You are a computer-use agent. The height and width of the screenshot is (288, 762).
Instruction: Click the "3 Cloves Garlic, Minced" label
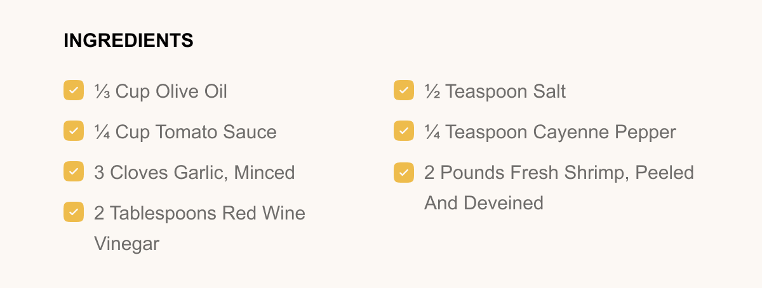pos(194,173)
